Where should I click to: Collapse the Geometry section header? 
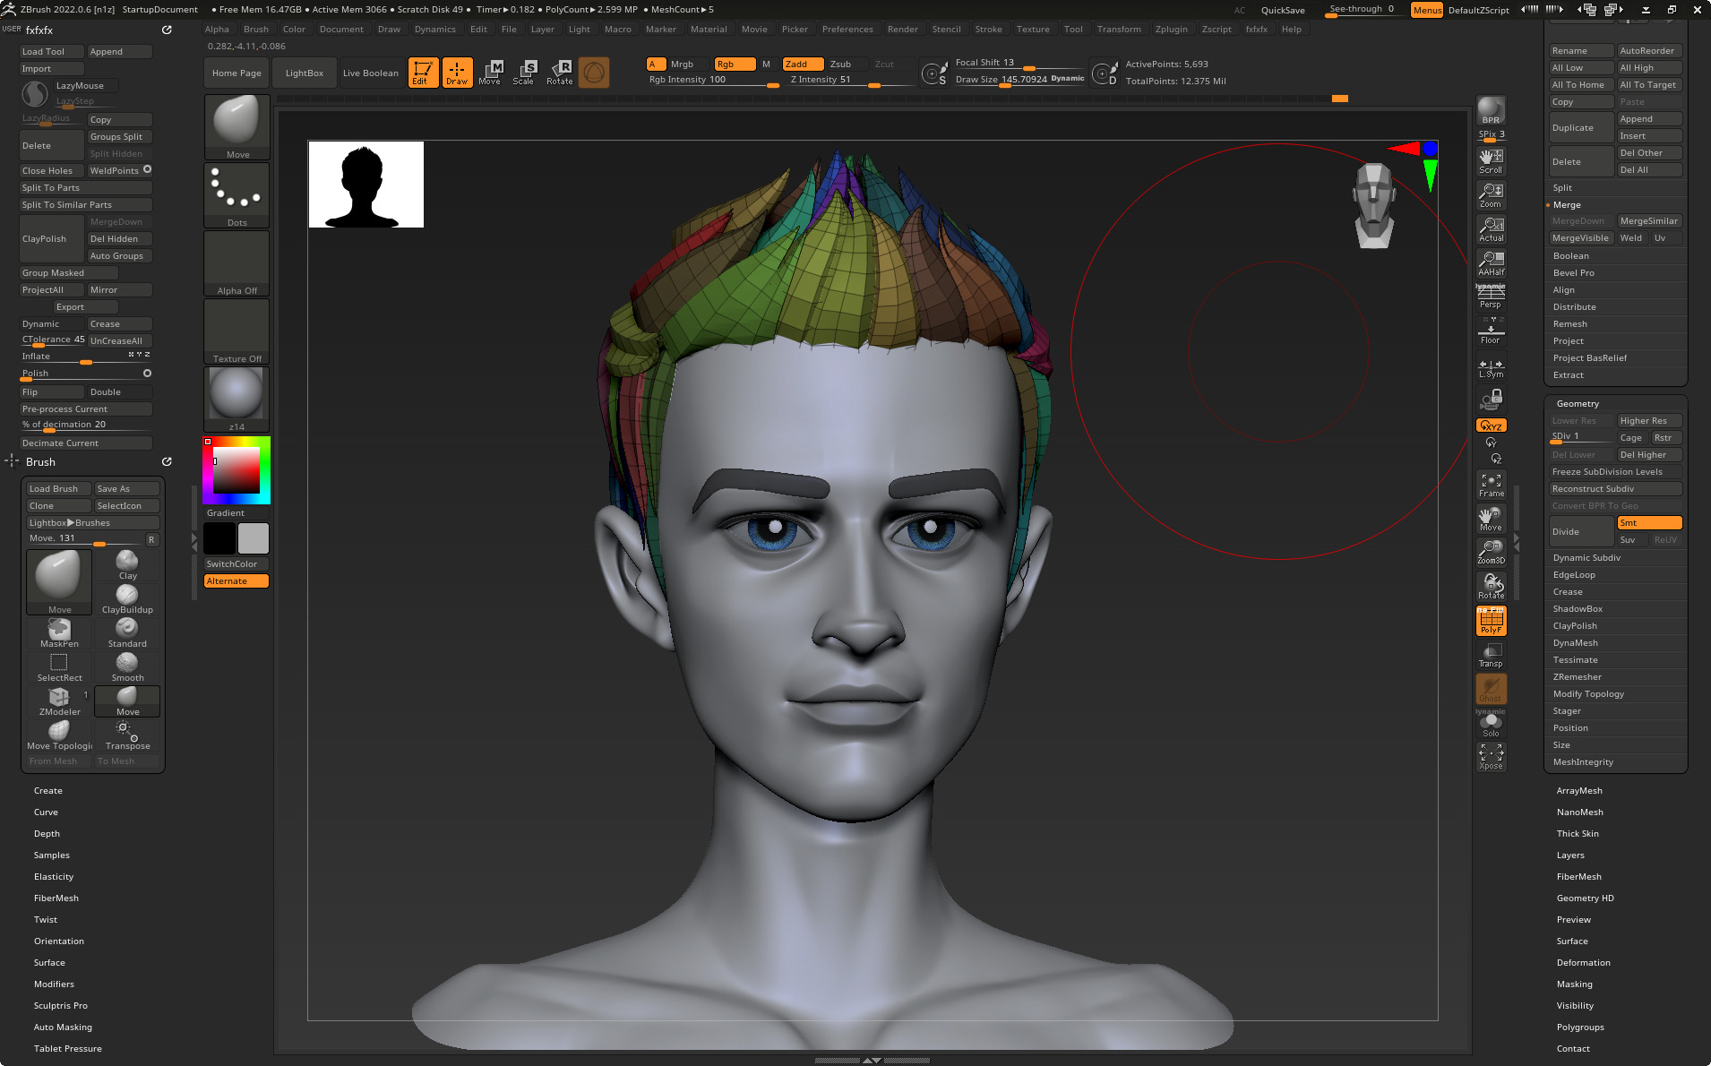(x=1577, y=404)
